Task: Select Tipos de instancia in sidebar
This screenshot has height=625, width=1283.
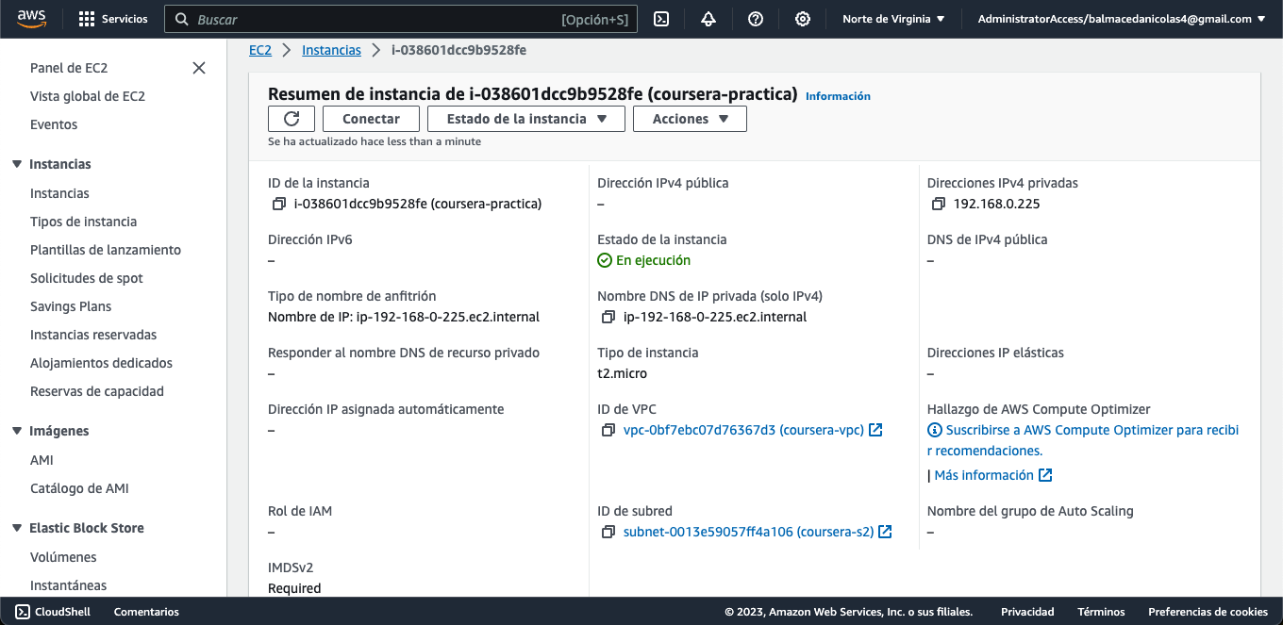Action: 83,222
